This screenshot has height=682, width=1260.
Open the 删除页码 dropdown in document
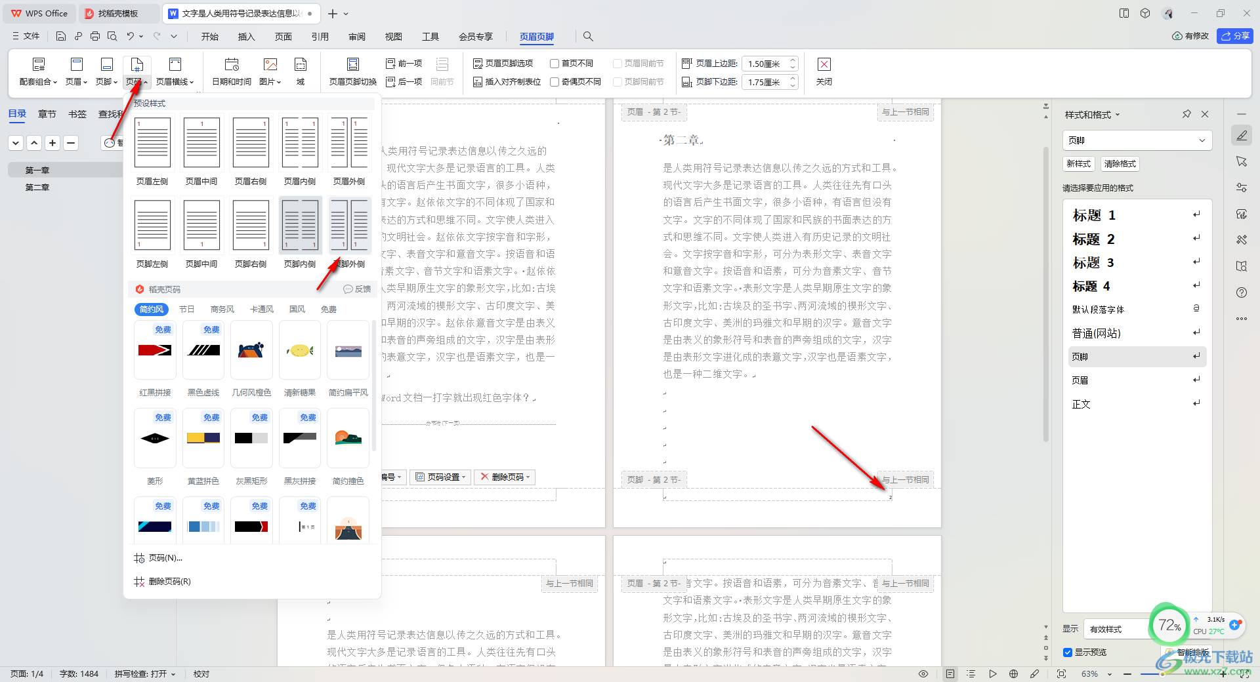pyautogui.click(x=505, y=477)
